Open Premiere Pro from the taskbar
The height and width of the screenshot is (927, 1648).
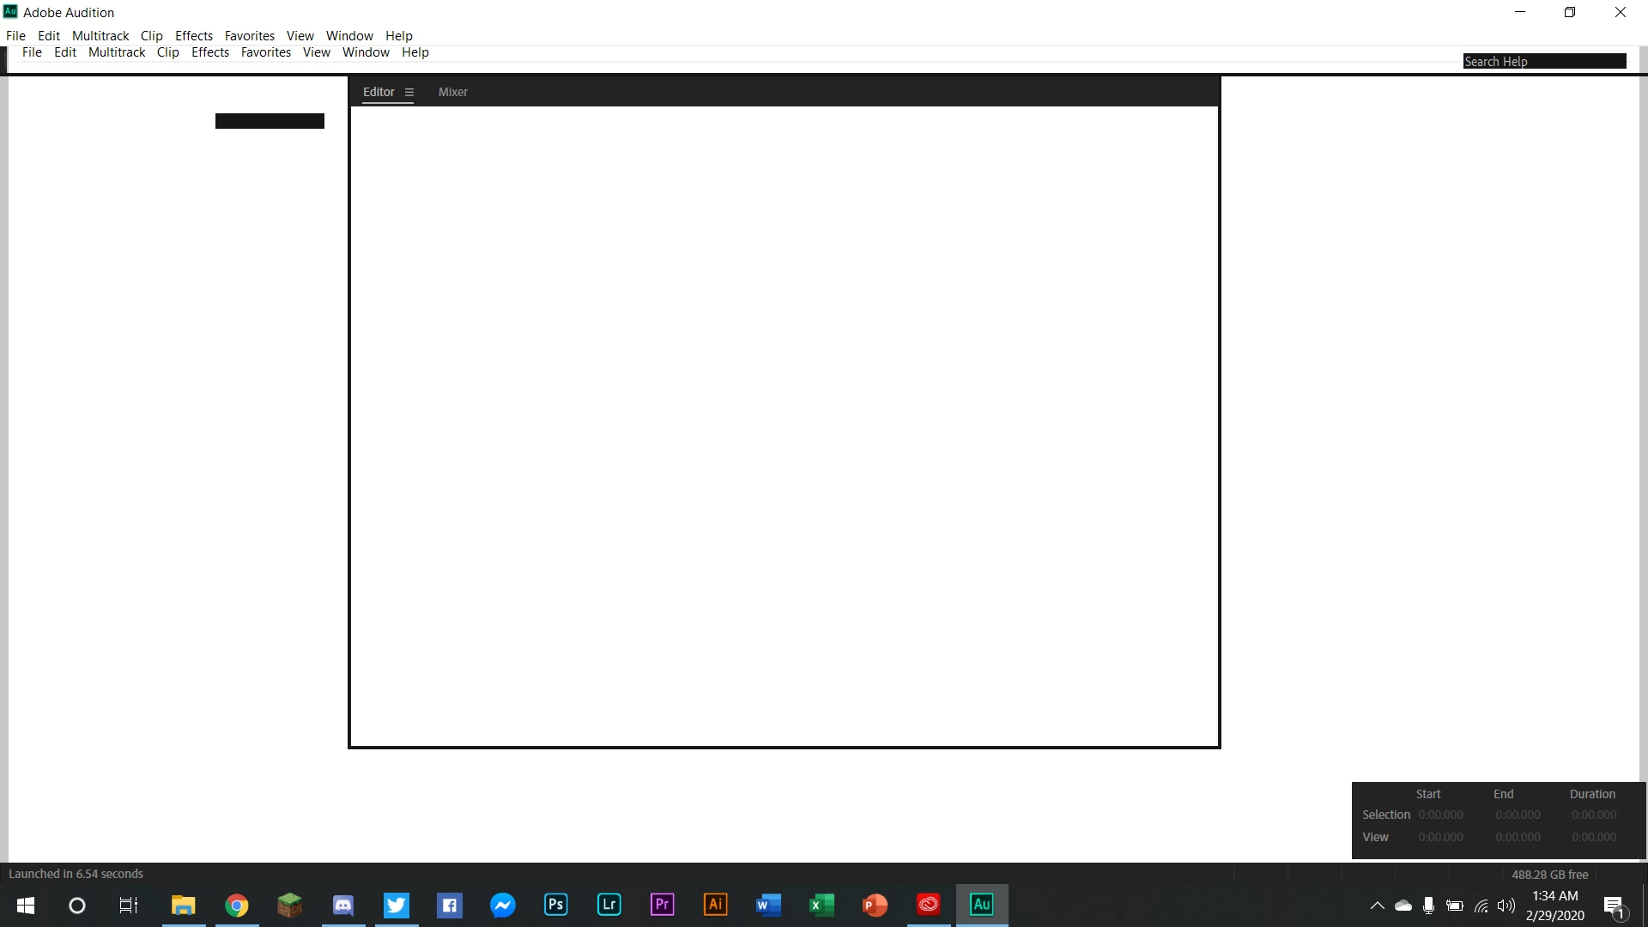tap(663, 905)
